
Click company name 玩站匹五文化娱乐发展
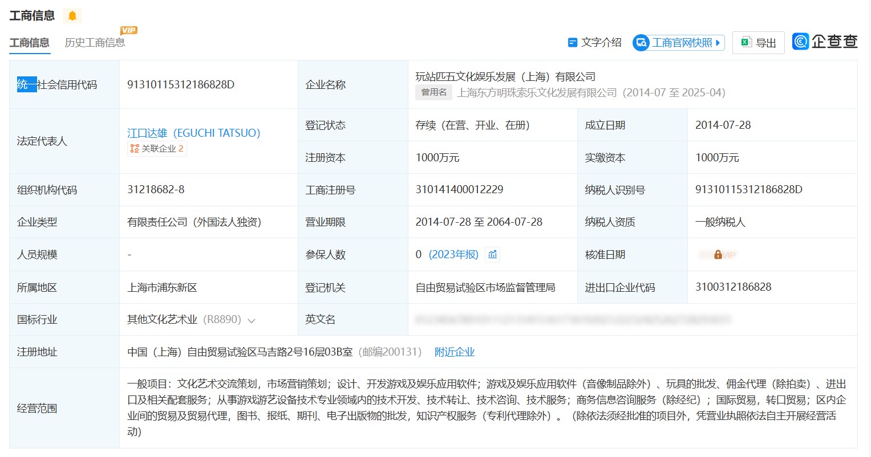(x=505, y=77)
